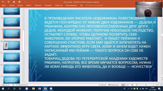Click the main editing area scroll down arrow
Screen dimensions: 163x91
coord(162,76)
